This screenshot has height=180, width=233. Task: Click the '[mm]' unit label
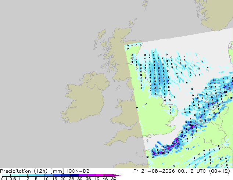(57, 171)
